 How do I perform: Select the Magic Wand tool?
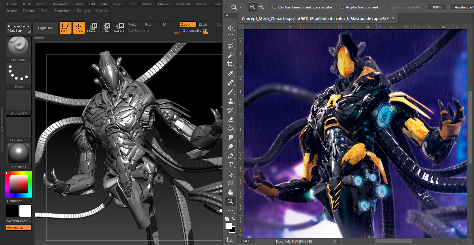click(x=230, y=55)
